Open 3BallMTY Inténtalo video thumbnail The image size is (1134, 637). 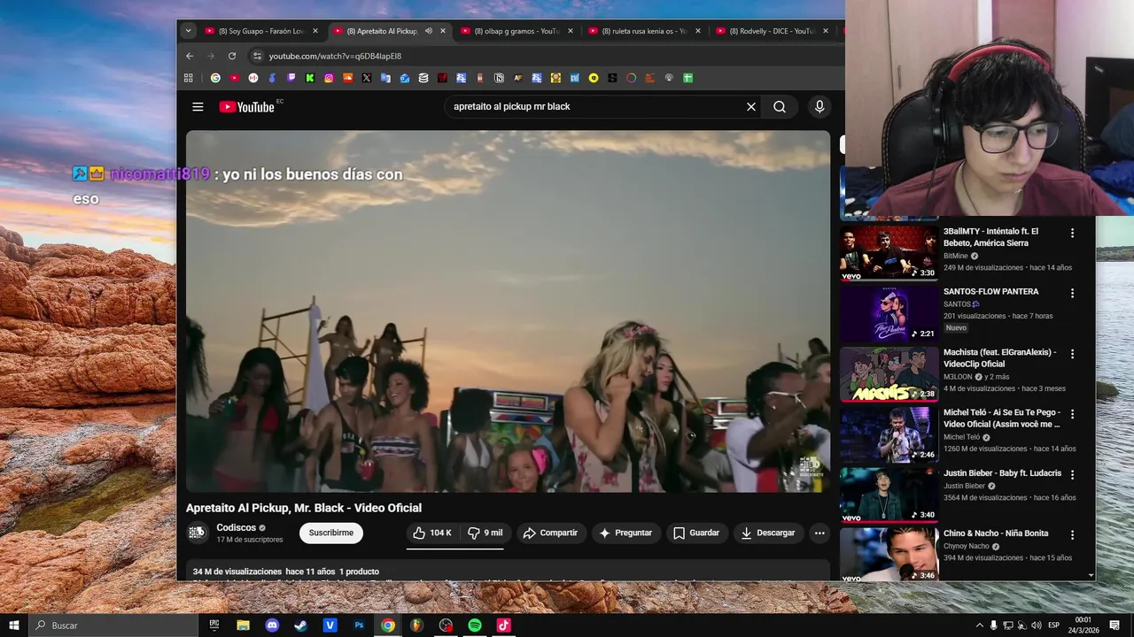point(889,252)
